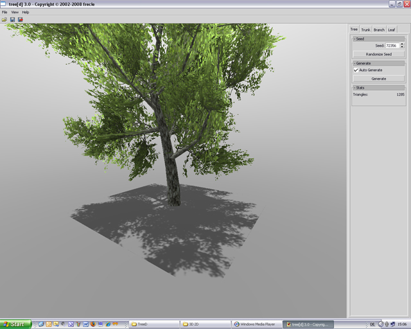Click the Seed value input field
This screenshot has width=411, height=329.
click(392, 46)
